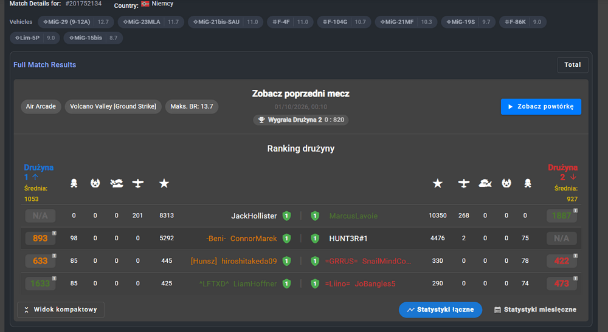Click the Team 2 air kills plane icon
Screen dimensions: 608x332
click(x=464, y=183)
